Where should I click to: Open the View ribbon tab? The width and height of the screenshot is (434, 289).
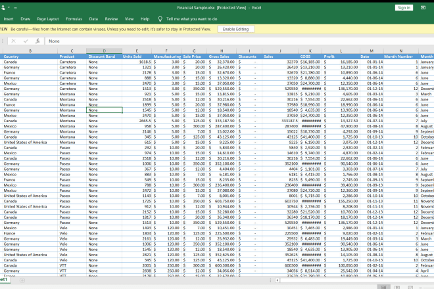pyautogui.click(x=129, y=19)
